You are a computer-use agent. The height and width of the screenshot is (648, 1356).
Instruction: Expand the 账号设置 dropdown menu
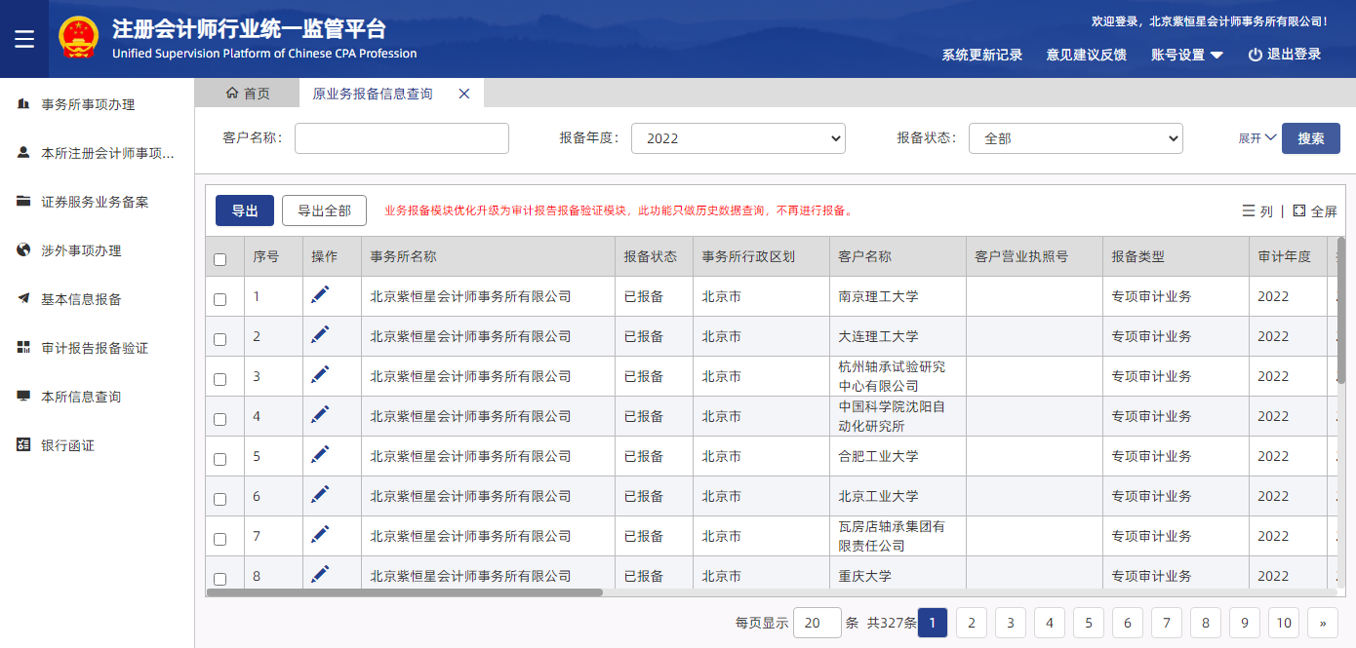coord(1186,55)
